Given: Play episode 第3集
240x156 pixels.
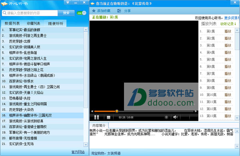Looking at the screenshot, I should [228, 45].
